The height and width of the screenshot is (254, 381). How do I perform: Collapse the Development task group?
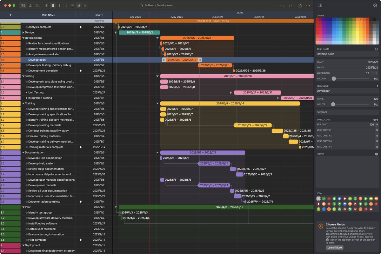pyautogui.click(x=23, y=38)
